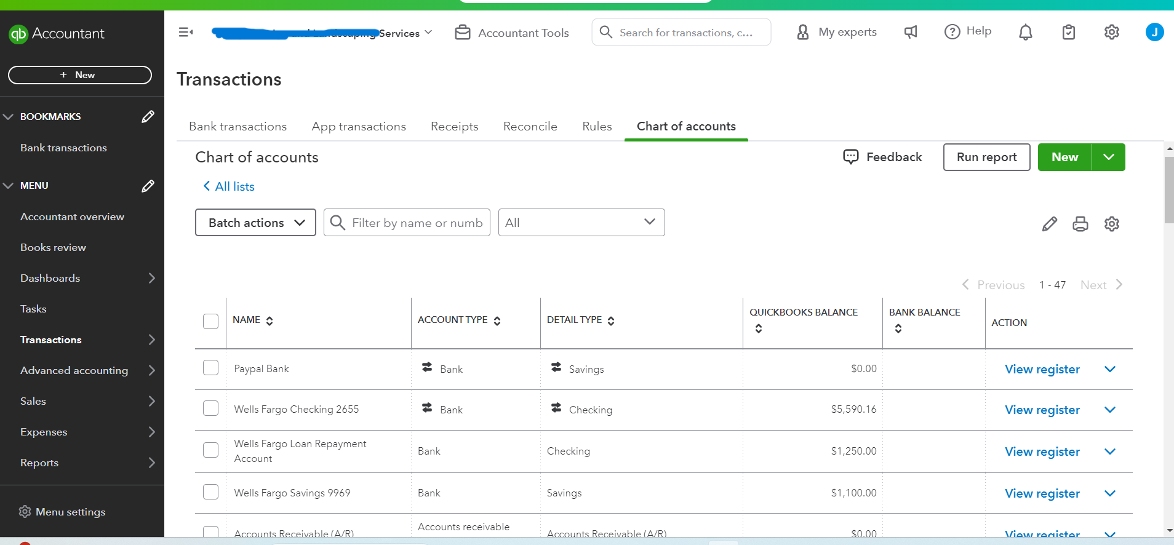Open the Bank transactions tab

click(238, 127)
